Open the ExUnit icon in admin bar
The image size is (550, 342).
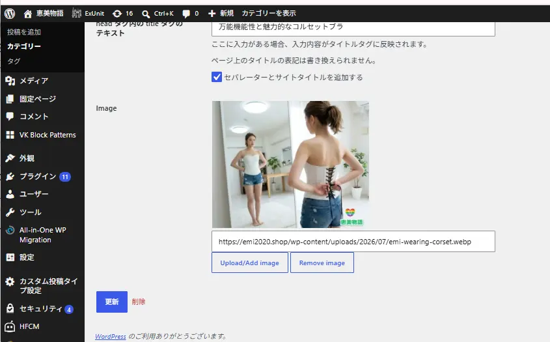click(x=76, y=13)
